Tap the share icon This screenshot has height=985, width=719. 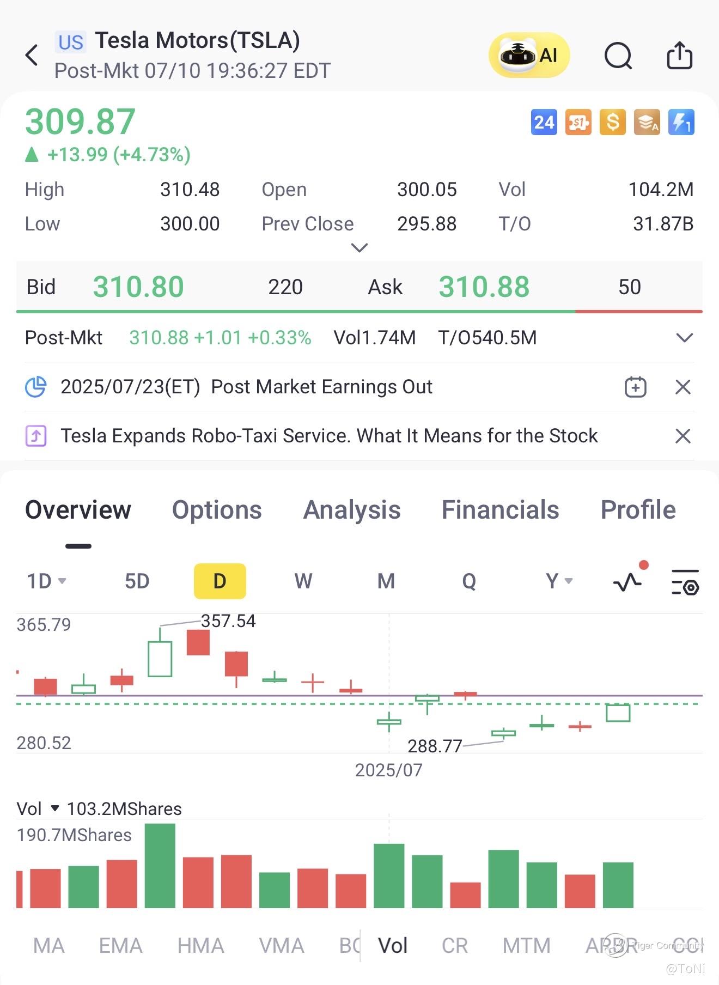pyautogui.click(x=679, y=55)
